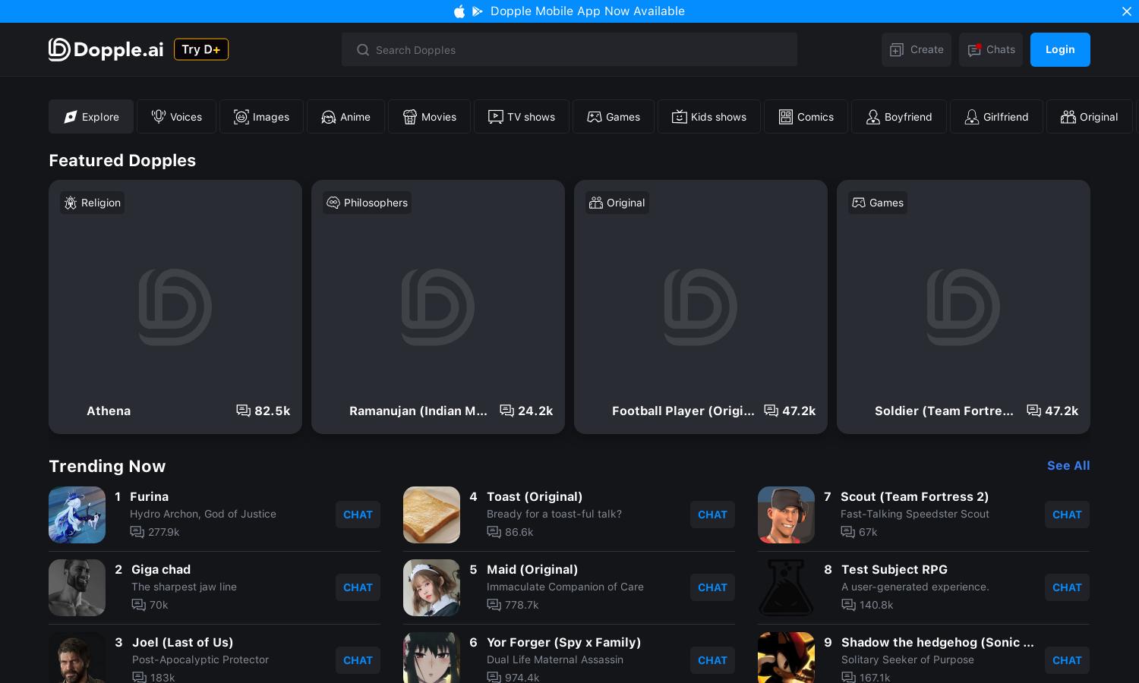1139x683 pixels.
Task: Open the Boyfriend category
Action: (x=899, y=117)
